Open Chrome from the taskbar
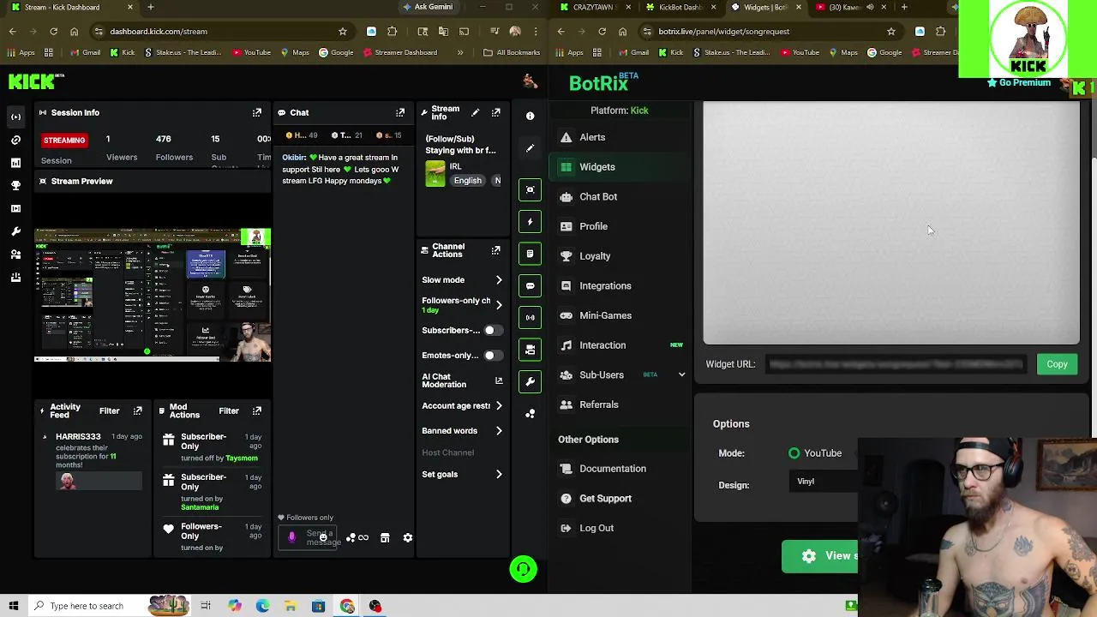Viewport: 1097px width, 617px height. click(x=347, y=606)
